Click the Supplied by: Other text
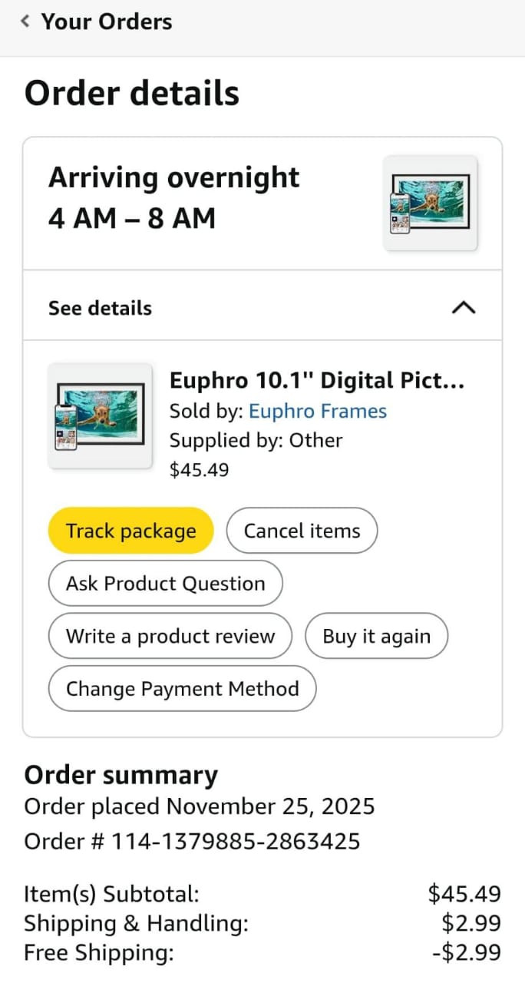Viewport: 525px width, 983px height. pyautogui.click(x=256, y=441)
